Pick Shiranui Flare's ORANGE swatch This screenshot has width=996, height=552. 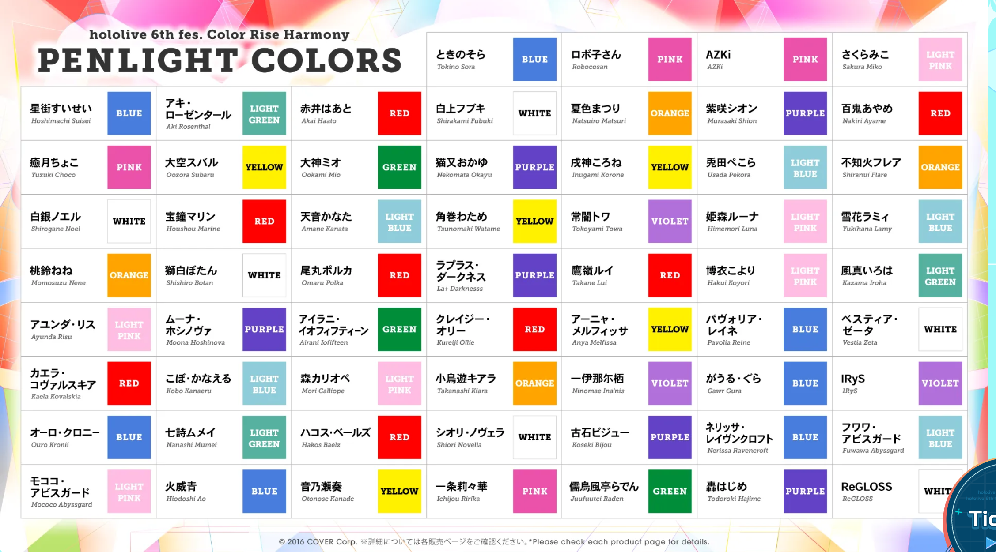pyautogui.click(x=940, y=167)
